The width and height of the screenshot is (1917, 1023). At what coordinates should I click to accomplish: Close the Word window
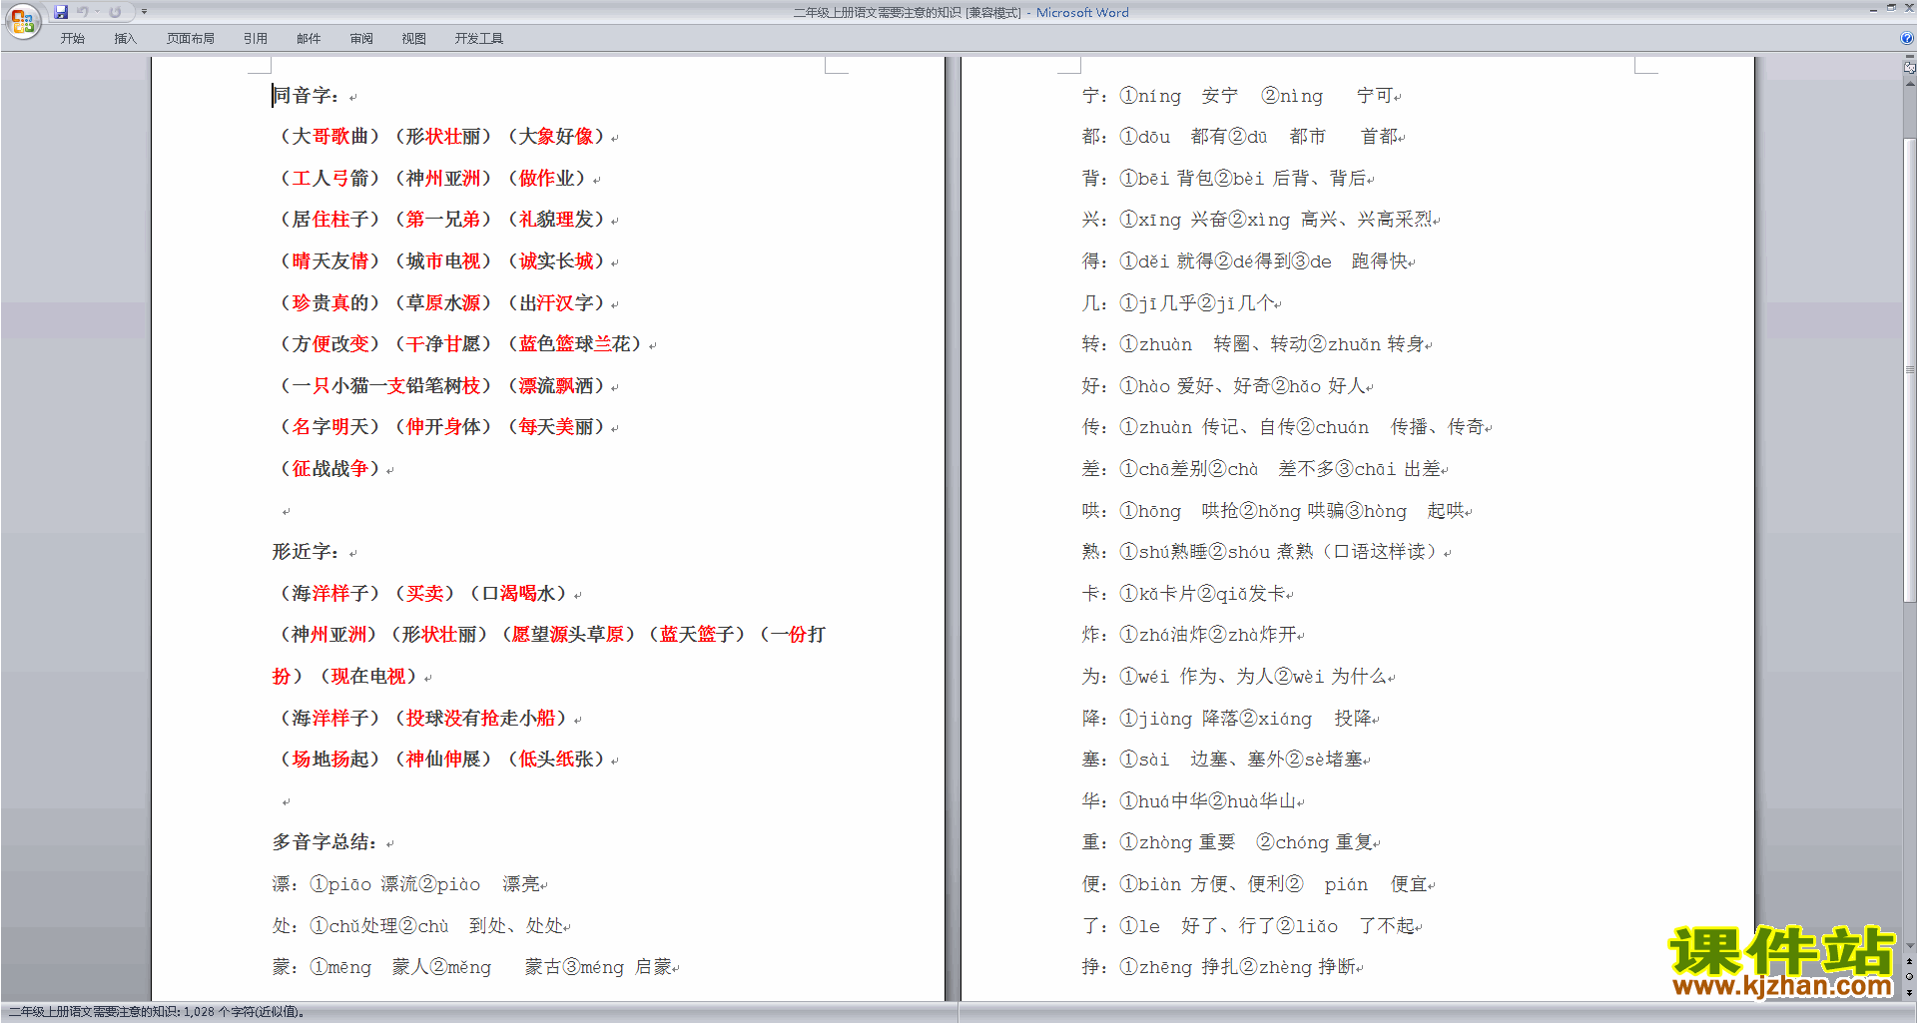1908,9
